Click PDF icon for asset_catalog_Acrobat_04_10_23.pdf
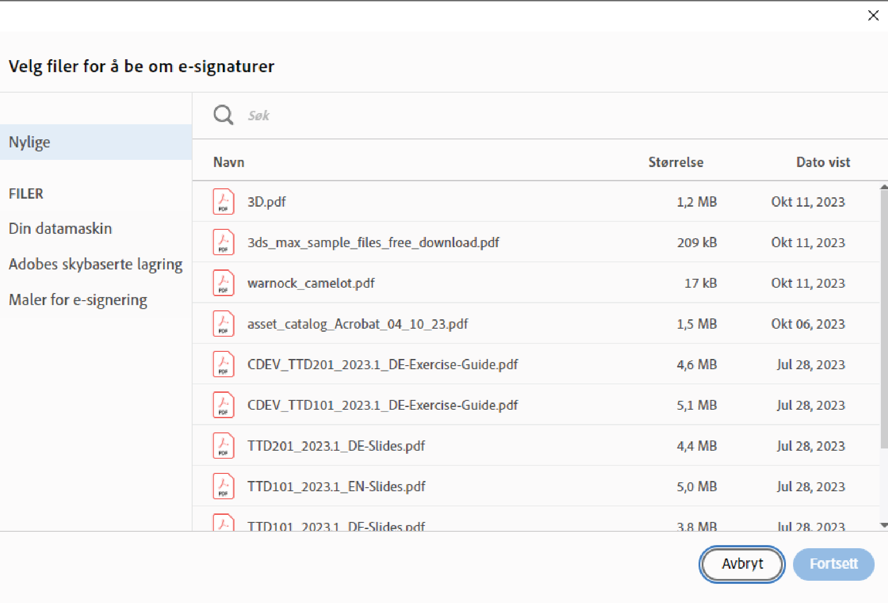888x603 pixels. click(223, 324)
